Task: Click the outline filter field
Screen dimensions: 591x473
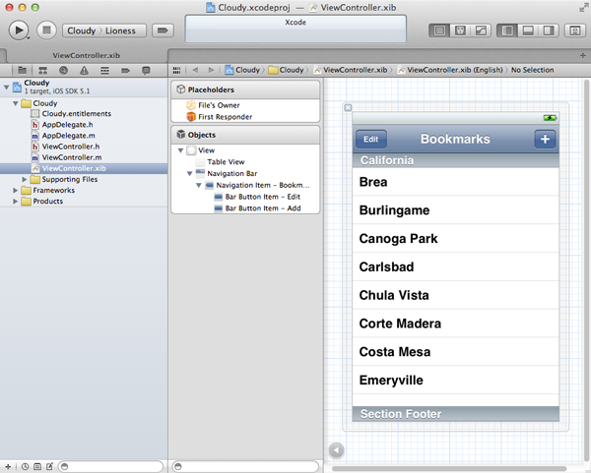Action: [x=245, y=466]
